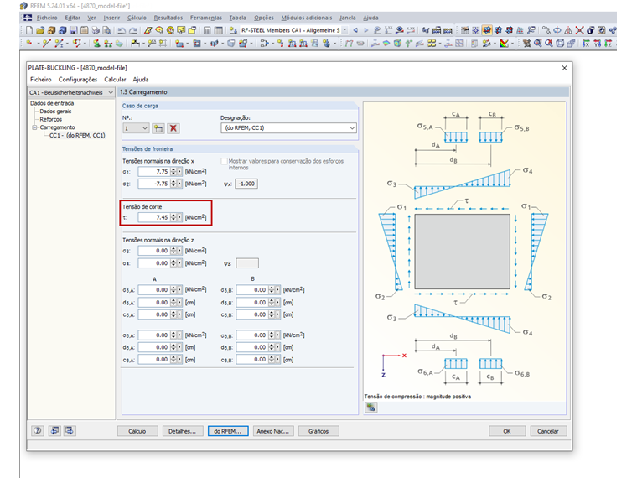Open the load case Nº dropdown
Viewport: 637px width, 478px height.
(136, 128)
